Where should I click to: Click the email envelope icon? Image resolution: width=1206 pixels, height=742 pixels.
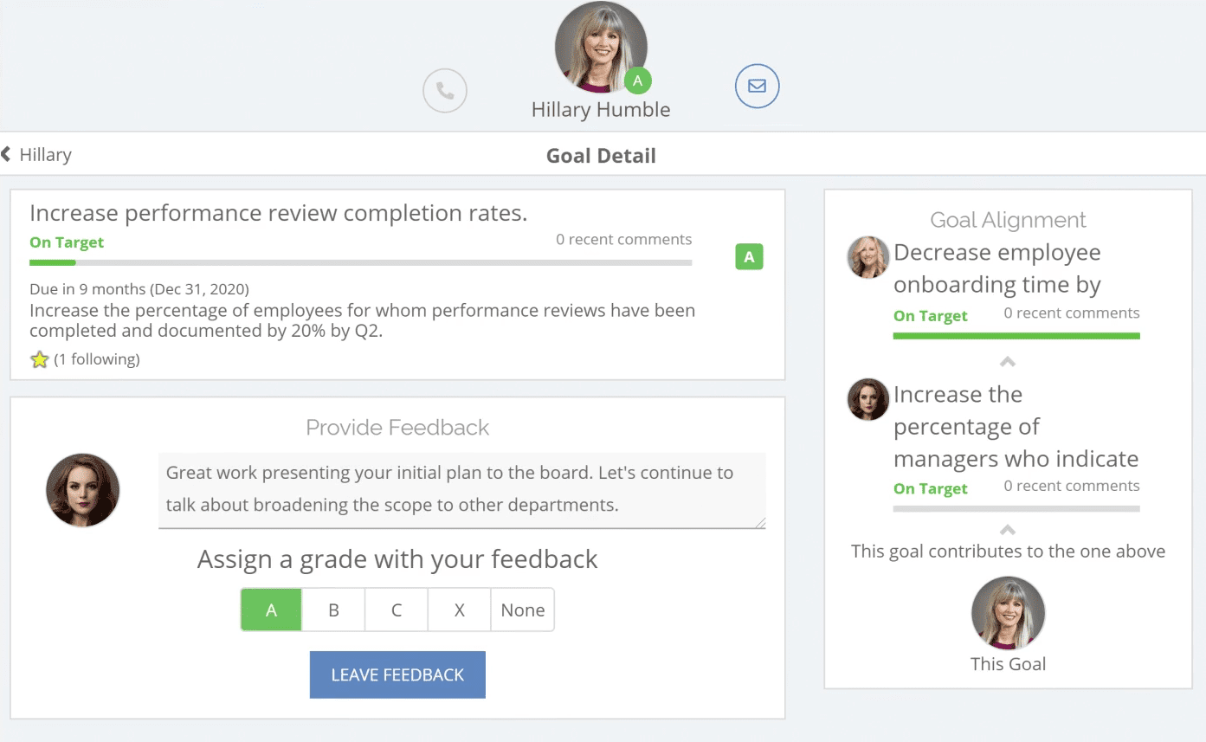(x=757, y=87)
